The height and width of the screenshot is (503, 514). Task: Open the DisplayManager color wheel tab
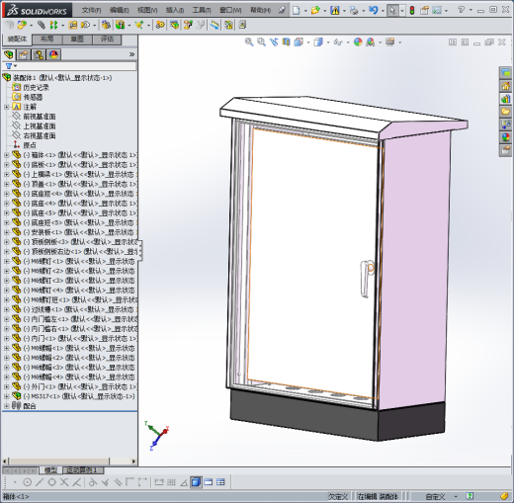53,54
